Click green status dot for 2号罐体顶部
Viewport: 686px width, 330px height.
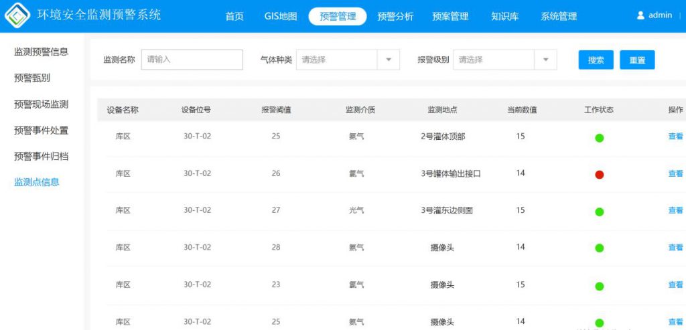(599, 138)
